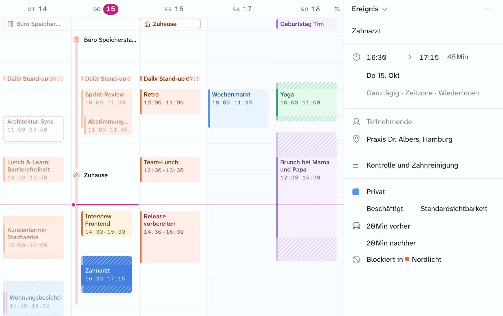Image resolution: width=503 pixels, height=316 pixels.
Task: Click the Teilnehmende person icon
Action: coord(356,122)
